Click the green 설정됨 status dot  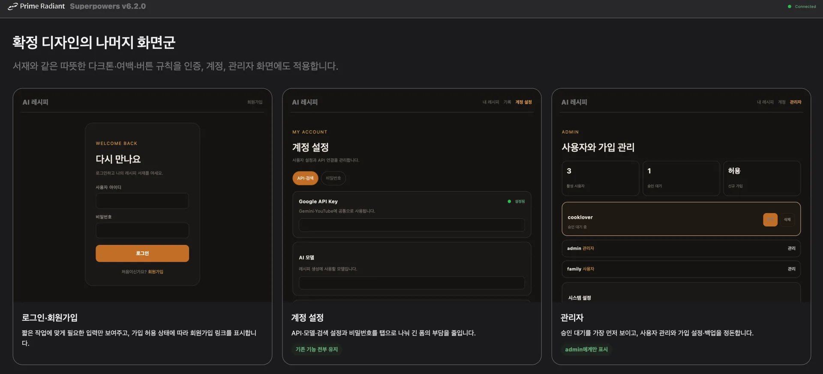click(509, 201)
